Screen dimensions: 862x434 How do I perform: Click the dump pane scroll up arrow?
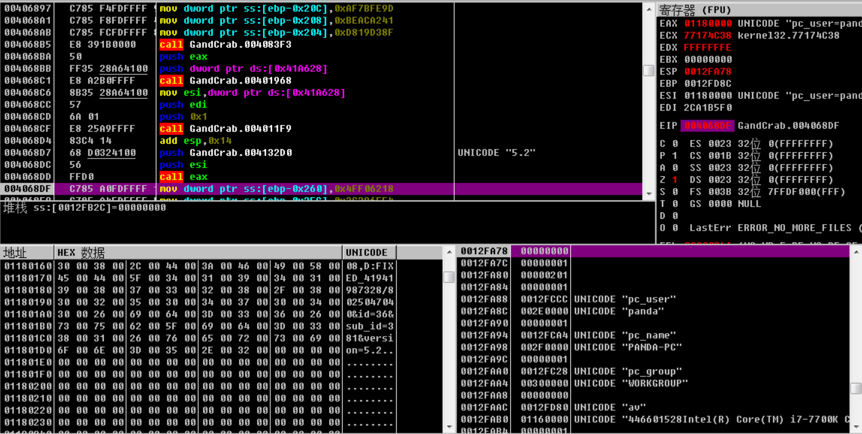tap(449, 252)
